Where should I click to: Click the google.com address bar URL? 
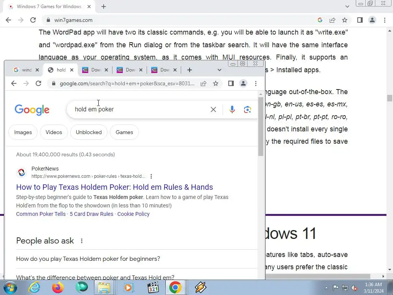click(x=127, y=83)
